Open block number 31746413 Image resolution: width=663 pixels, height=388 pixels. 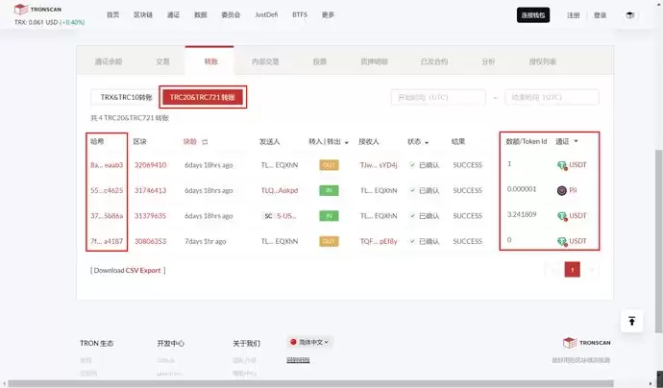tap(151, 190)
